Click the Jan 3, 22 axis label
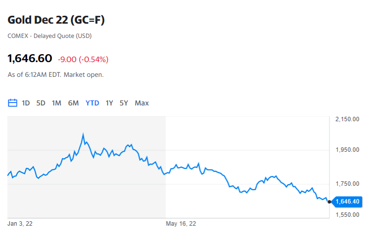The image size is (372, 240). (20, 224)
